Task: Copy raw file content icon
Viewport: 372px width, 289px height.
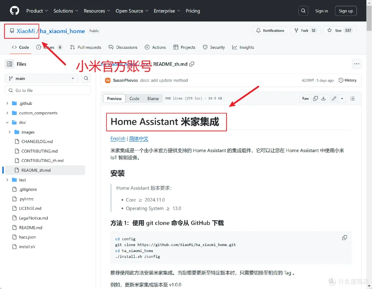Action: 315,98
